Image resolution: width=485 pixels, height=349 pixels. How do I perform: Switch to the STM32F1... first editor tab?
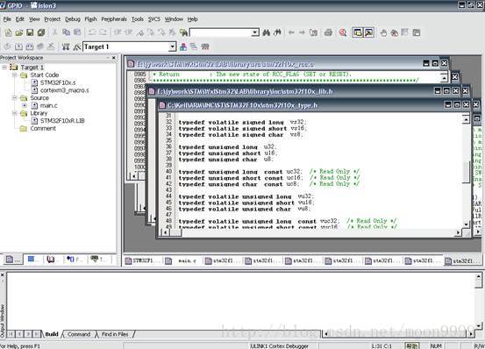143,261
